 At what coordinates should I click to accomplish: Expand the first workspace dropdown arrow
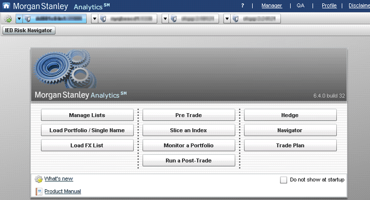coord(19,19)
